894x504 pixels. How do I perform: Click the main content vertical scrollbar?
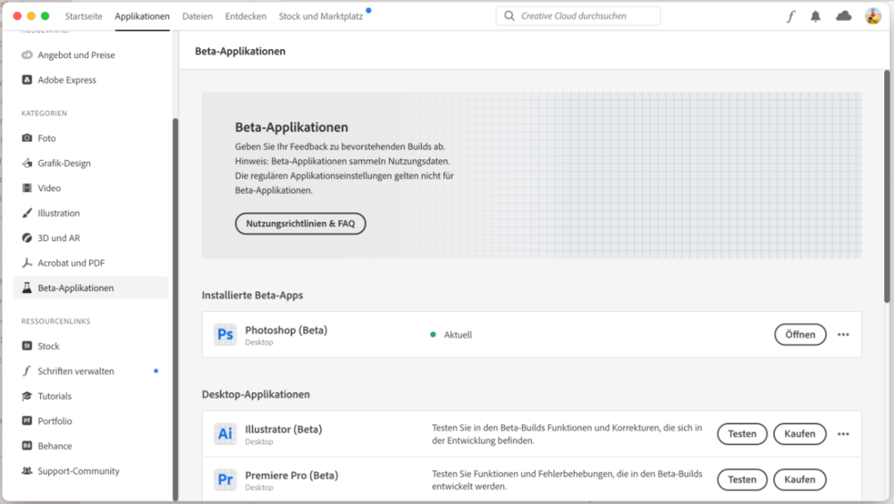pyautogui.click(x=886, y=179)
